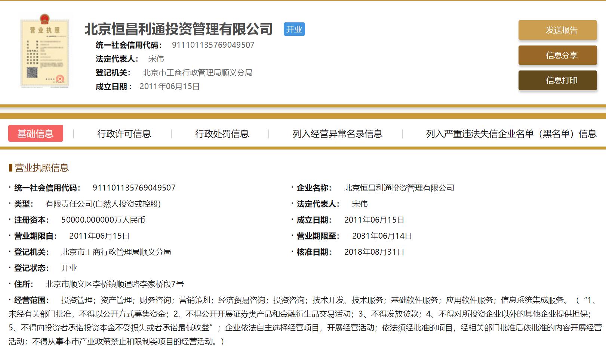Click 信息打印 button
606x352 pixels.
[557, 80]
